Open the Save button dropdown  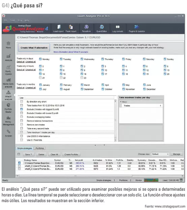pos(28,154)
